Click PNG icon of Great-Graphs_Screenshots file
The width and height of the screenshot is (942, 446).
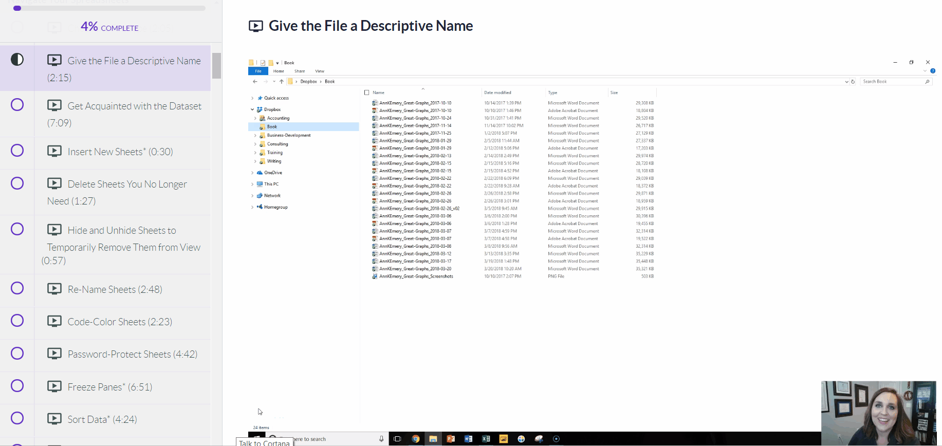[x=375, y=276]
